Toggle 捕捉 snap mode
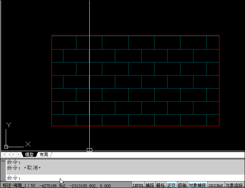The height and width of the screenshot is (188, 245). [150, 185]
